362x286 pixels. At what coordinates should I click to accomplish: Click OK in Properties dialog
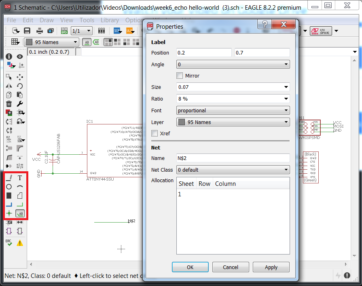[x=190, y=267]
